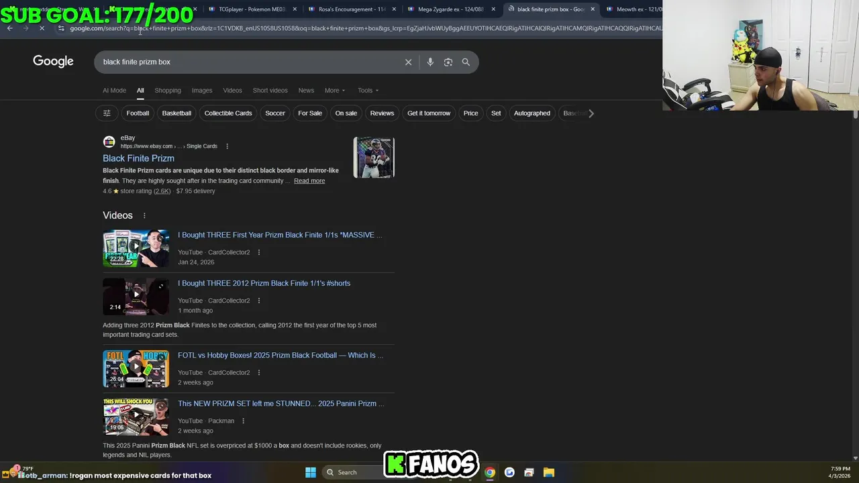Viewport: 859px width, 483px height.
Task: Apply the Reviews filter chip
Action: coord(382,113)
